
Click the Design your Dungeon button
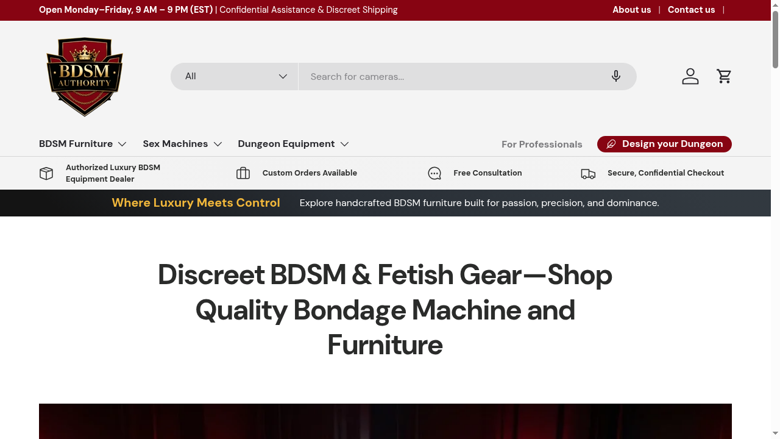664,144
